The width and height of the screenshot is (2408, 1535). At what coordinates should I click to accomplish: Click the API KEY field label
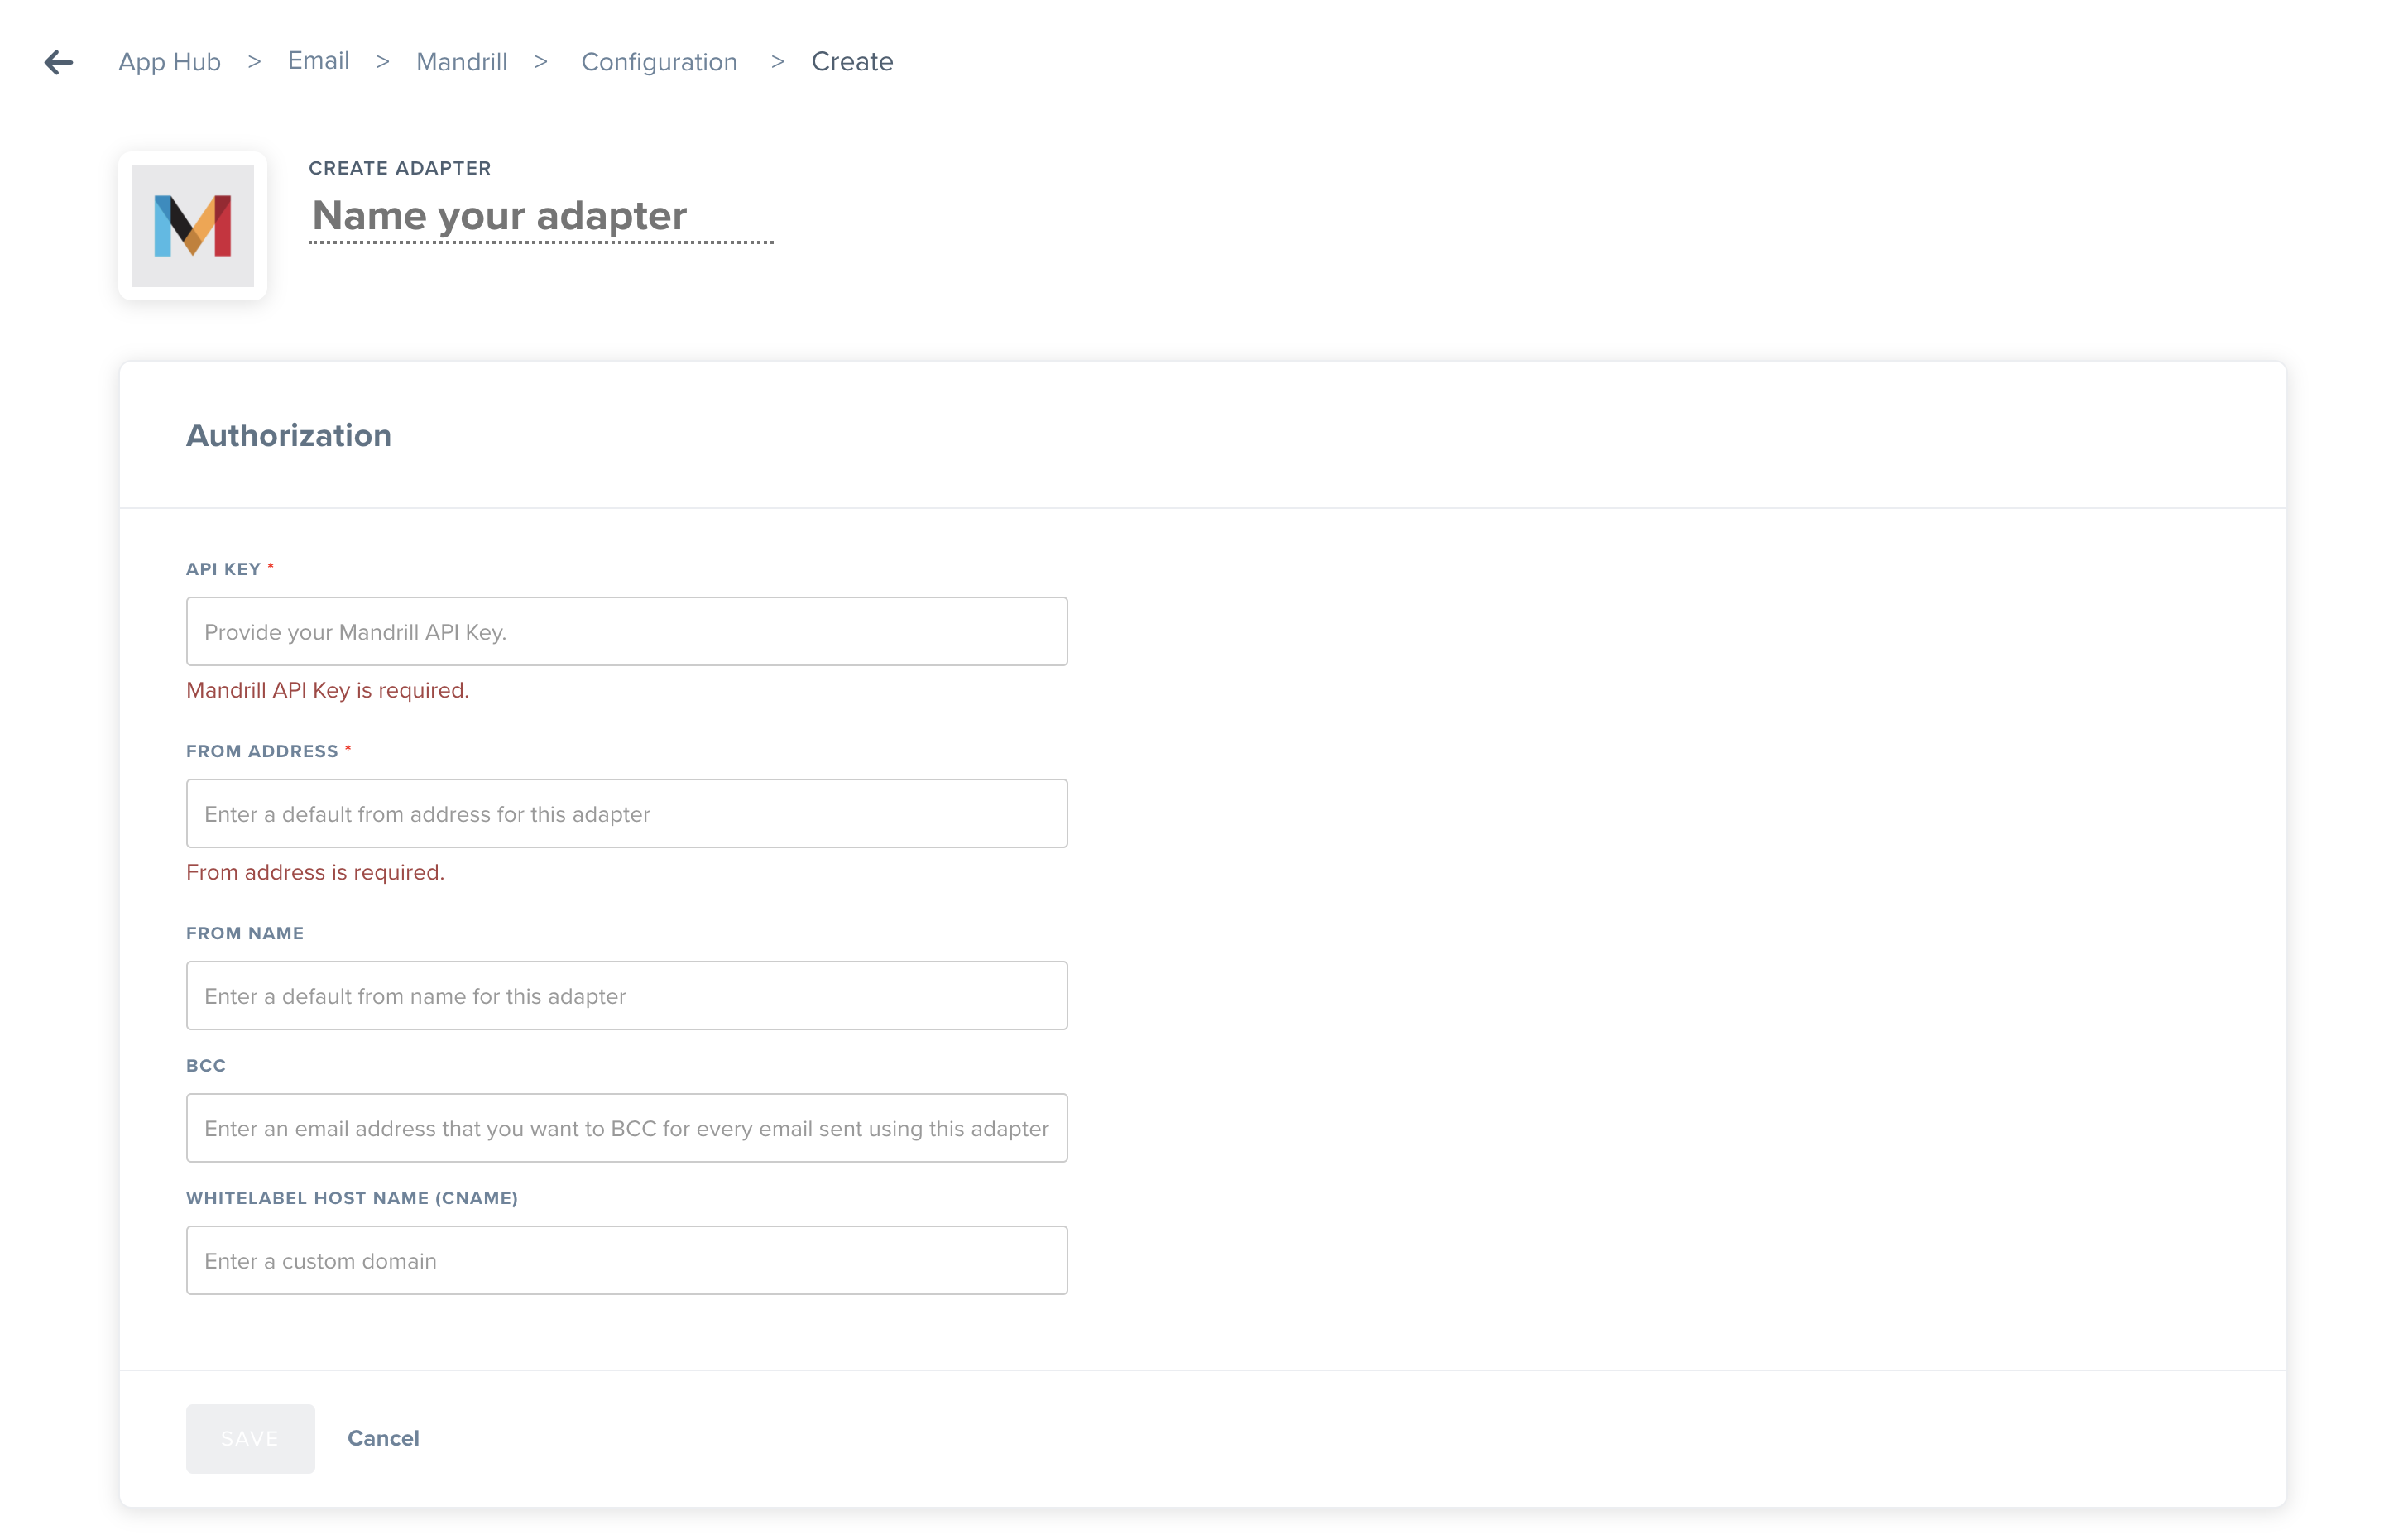coord(223,569)
